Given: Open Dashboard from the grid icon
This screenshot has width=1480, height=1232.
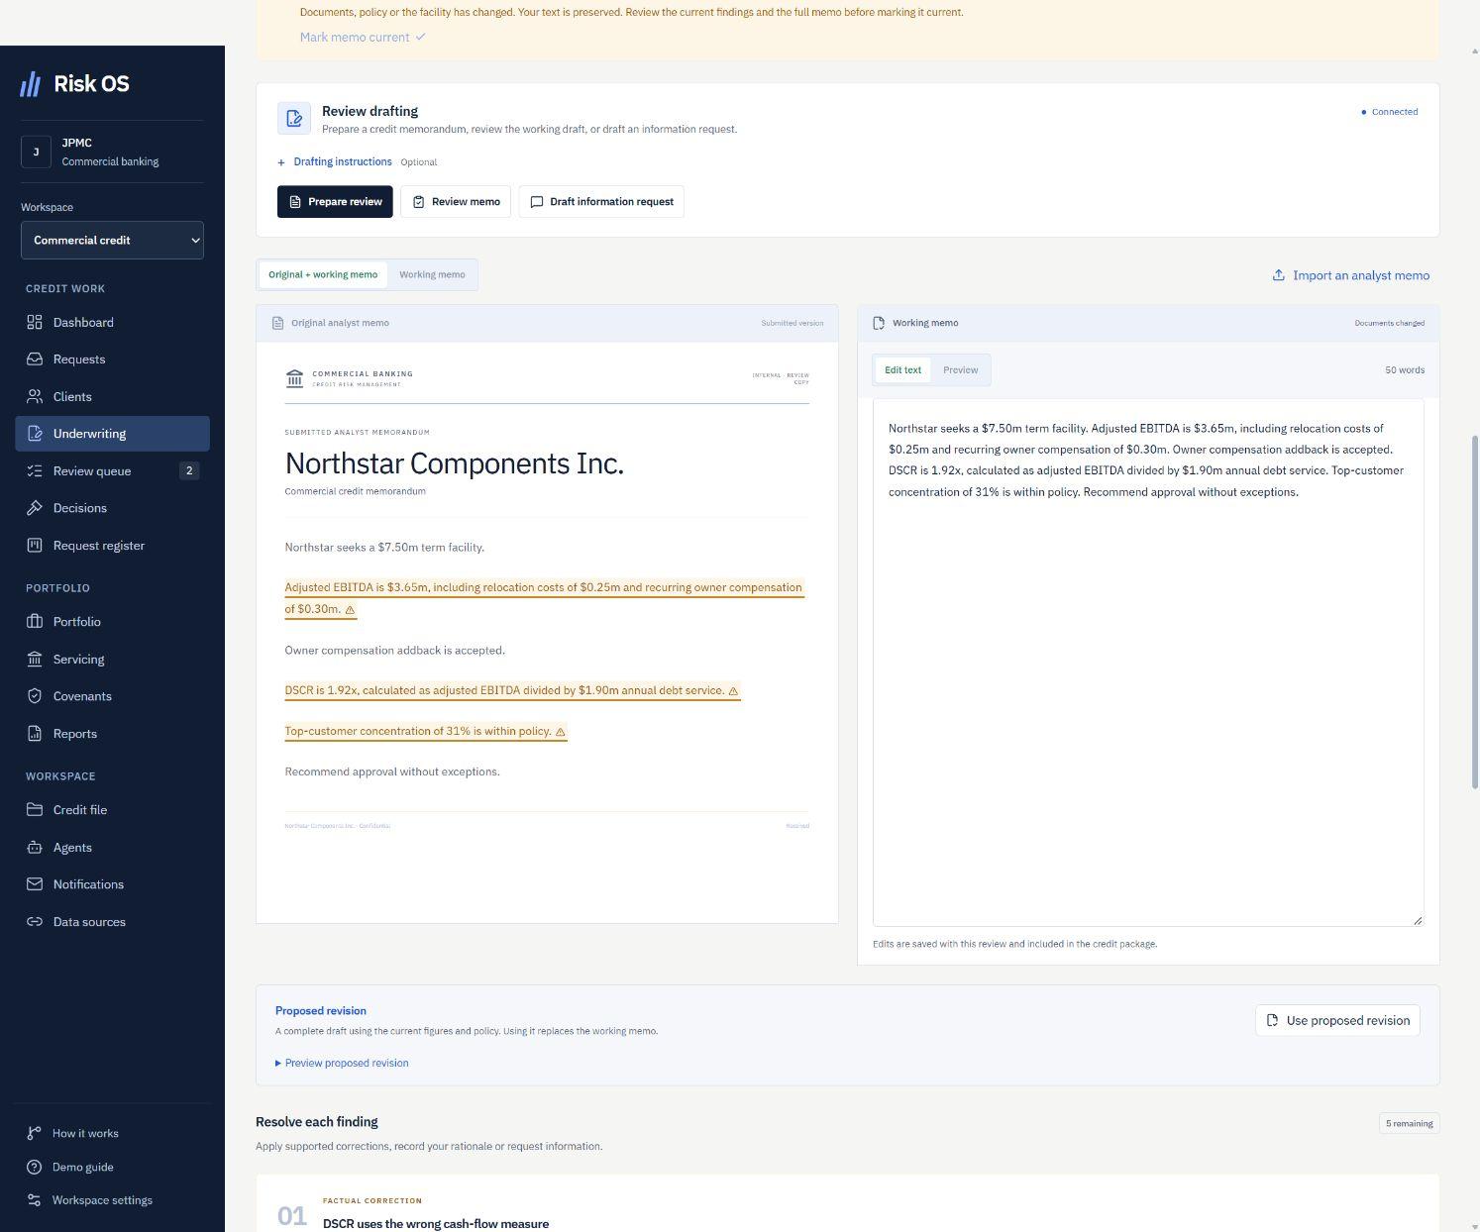Looking at the screenshot, I should pos(35,323).
